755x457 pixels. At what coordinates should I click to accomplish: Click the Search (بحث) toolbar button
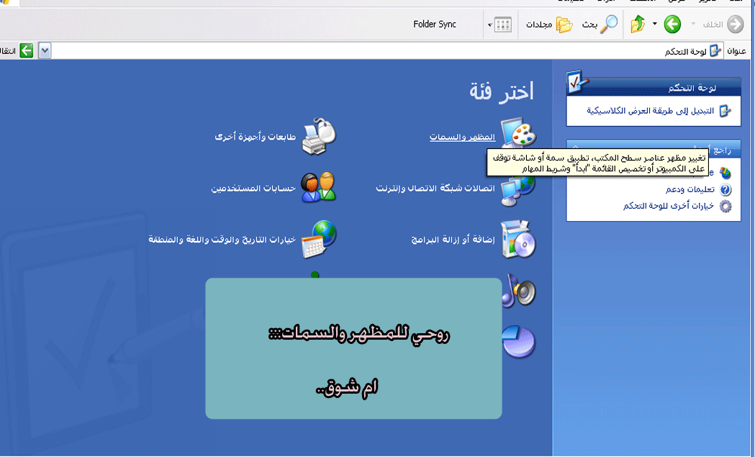click(600, 24)
